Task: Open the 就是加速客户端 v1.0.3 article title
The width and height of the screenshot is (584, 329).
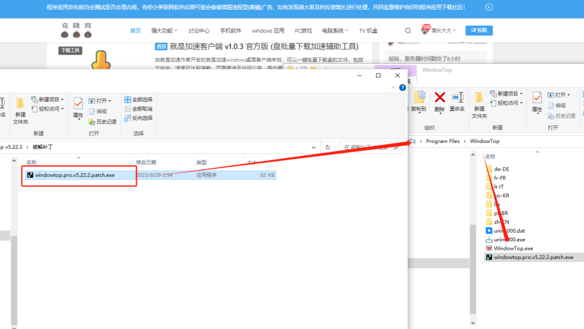Action: tap(264, 47)
